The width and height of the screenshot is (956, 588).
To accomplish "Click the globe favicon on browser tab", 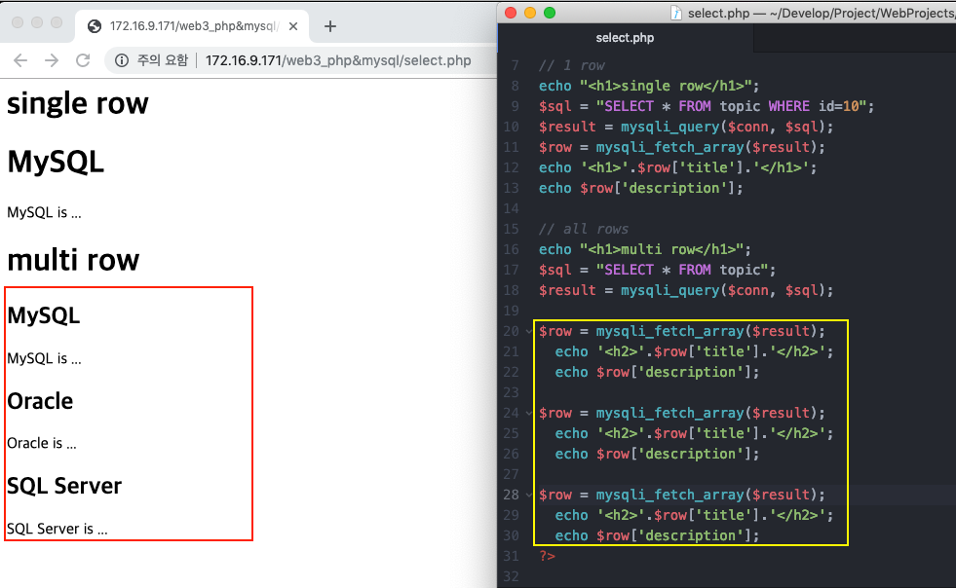I will pyautogui.click(x=95, y=26).
